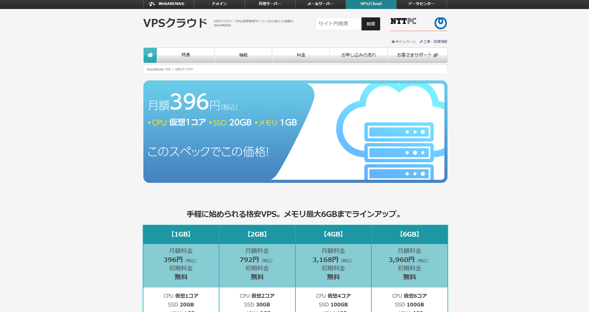The width and height of the screenshot is (589, 312).
Task: Click wrench icon beside 工事・故障情報
Action: point(421,42)
